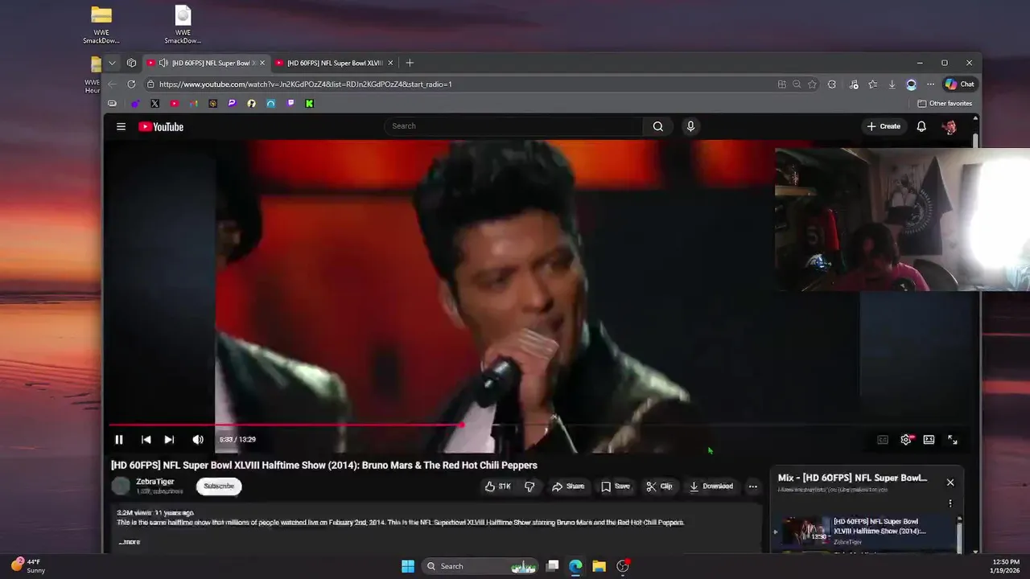Create a clip of the video
This screenshot has height=579, width=1030.
click(x=659, y=487)
